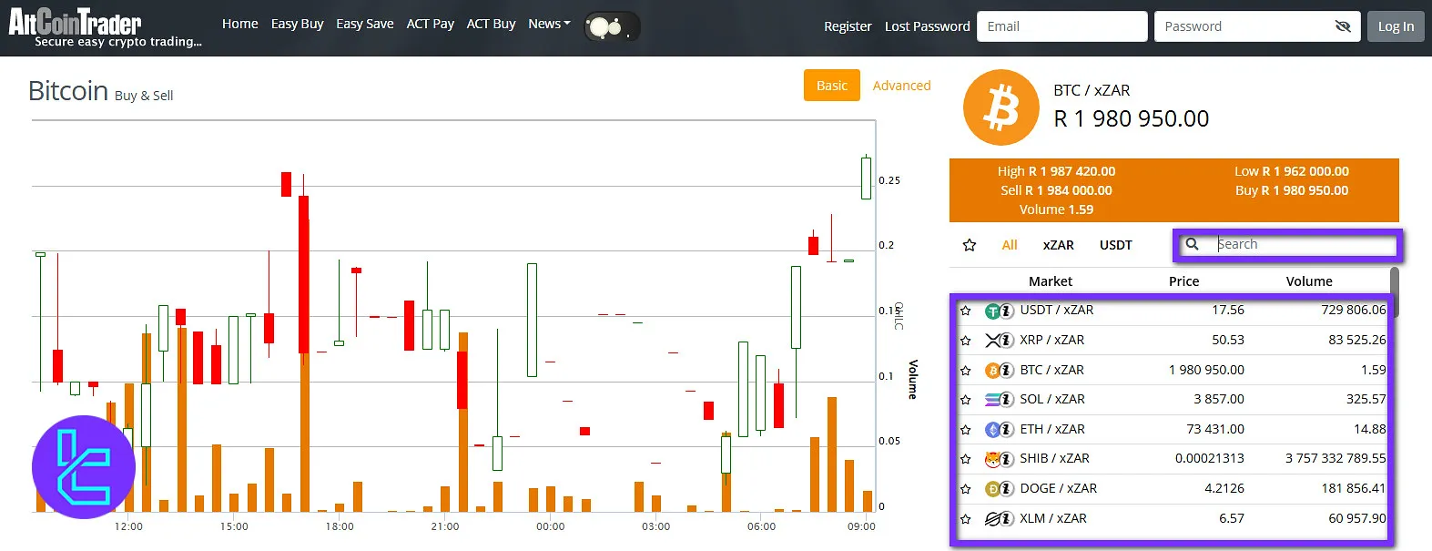Focus the Email input field

pyautogui.click(x=1061, y=26)
